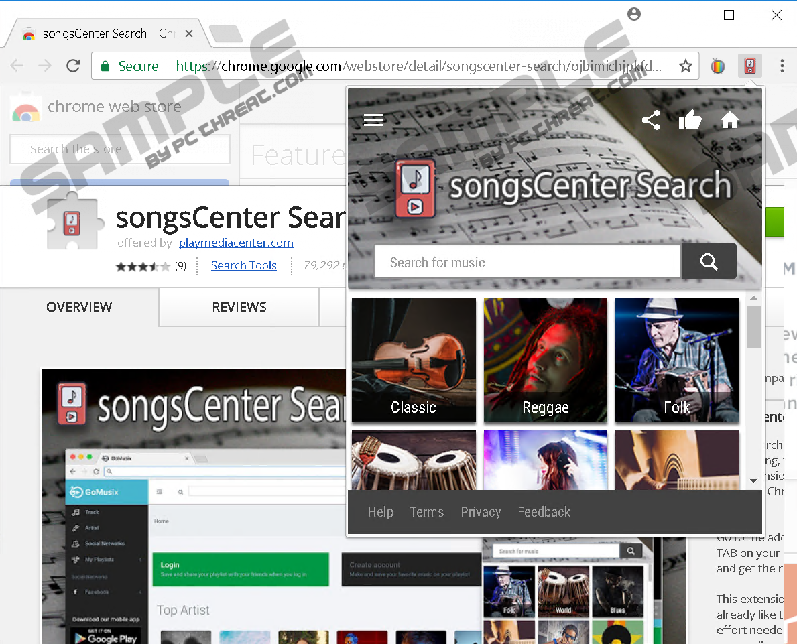Click the address bar URL
Image resolution: width=797 pixels, height=644 pixels.
(418, 66)
